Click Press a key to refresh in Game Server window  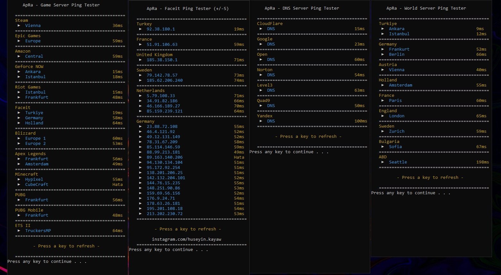point(66,246)
